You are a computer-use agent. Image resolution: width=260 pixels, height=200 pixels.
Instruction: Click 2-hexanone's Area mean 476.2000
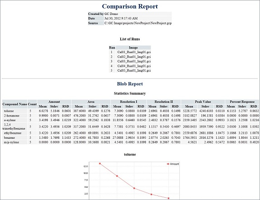point(79,116)
